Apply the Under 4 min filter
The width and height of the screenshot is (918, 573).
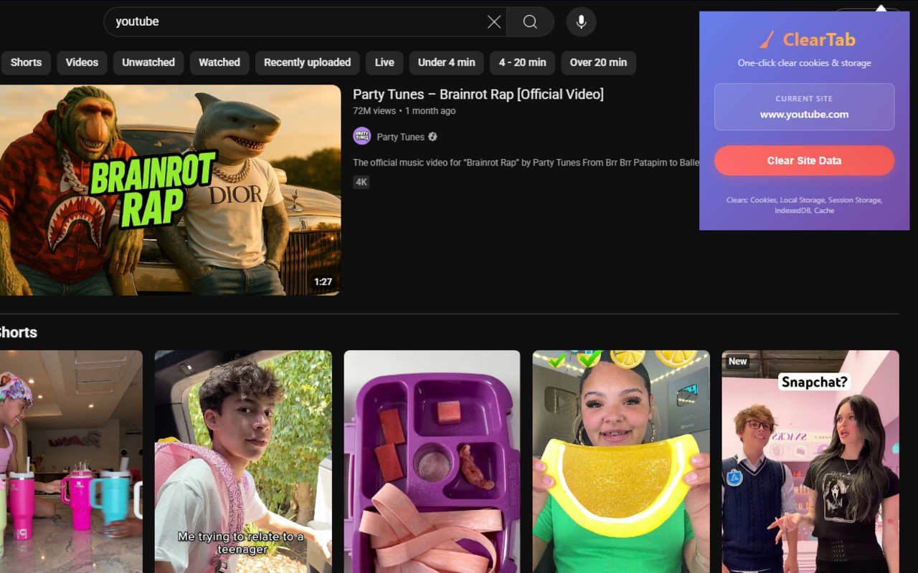coord(446,62)
